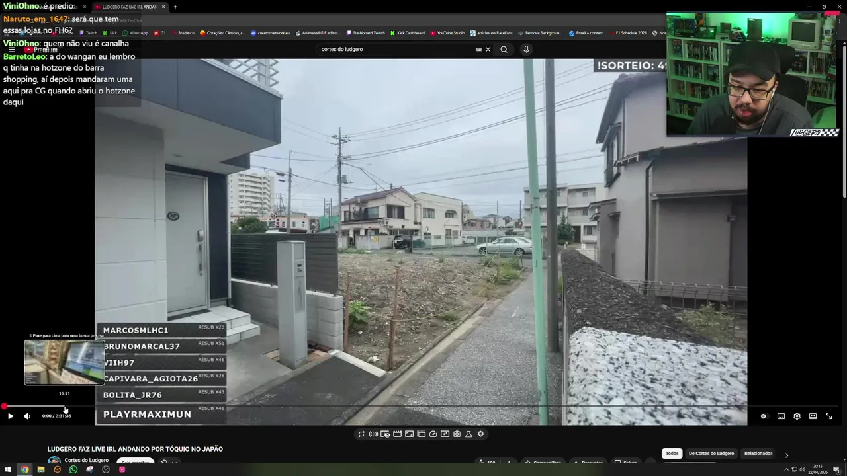Click the video filters icon below player
This screenshot has width=847, height=476.
(445, 434)
